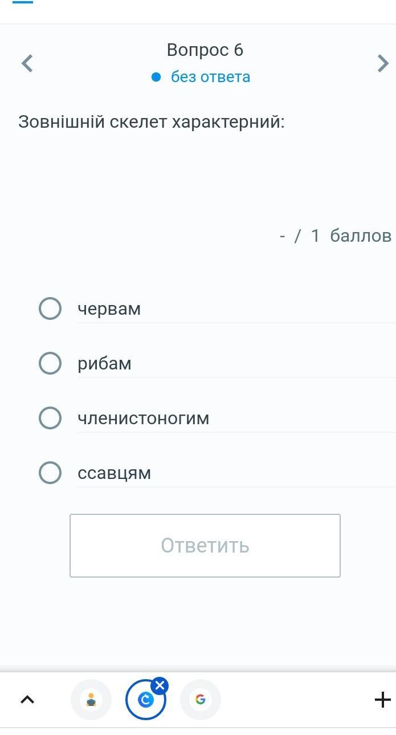Screen dimensions: 396x735
Task: Switch to the Google browser tab
Action: tap(201, 700)
